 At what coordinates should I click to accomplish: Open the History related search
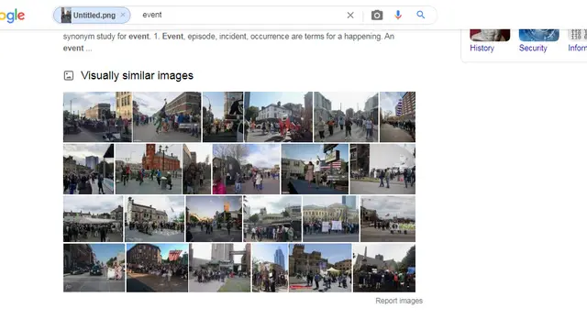pos(482,48)
